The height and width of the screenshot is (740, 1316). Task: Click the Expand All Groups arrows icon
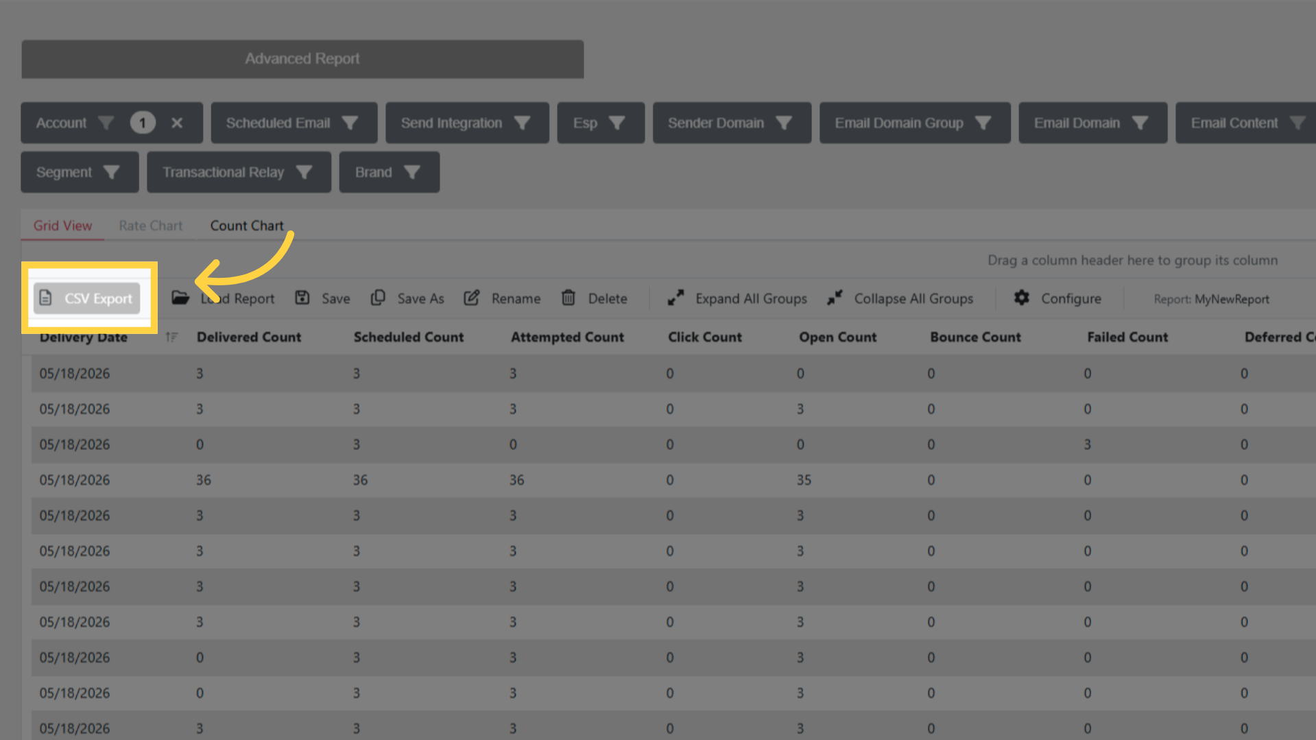(675, 298)
